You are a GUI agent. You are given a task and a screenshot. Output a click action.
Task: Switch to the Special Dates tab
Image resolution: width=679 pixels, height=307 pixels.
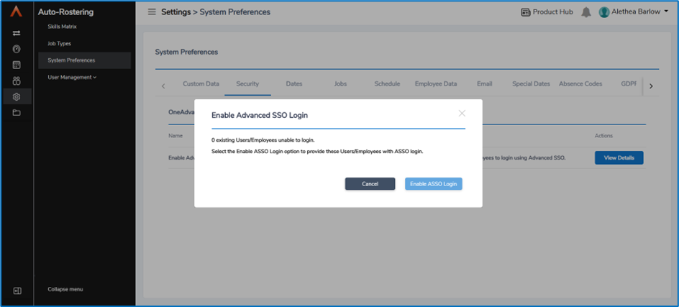click(531, 84)
